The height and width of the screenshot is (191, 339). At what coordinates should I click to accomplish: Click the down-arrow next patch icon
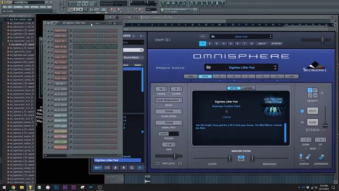pyautogui.click(x=115, y=168)
